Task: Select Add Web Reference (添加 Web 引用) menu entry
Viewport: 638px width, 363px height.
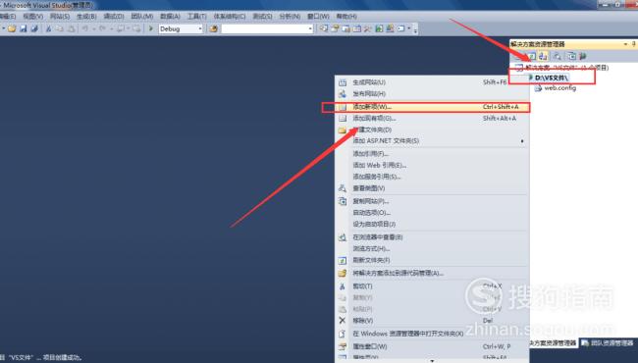Action: (432, 165)
